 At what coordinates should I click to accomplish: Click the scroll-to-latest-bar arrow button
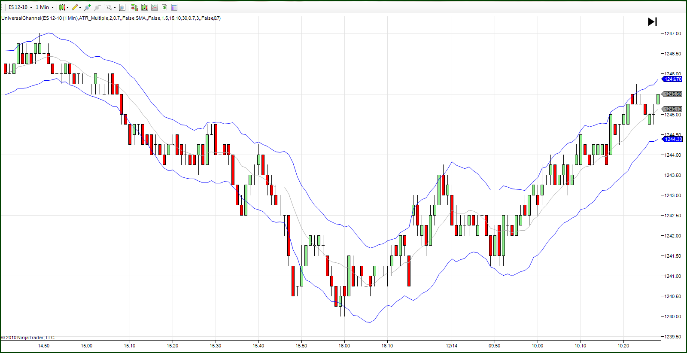pyautogui.click(x=652, y=21)
